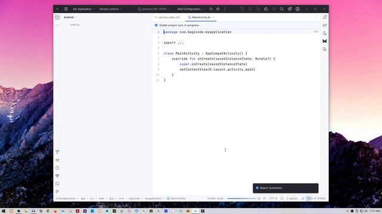Open the Gemini assistant icon
The width and height of the screenshot is (382, 214).
(325, 41)
